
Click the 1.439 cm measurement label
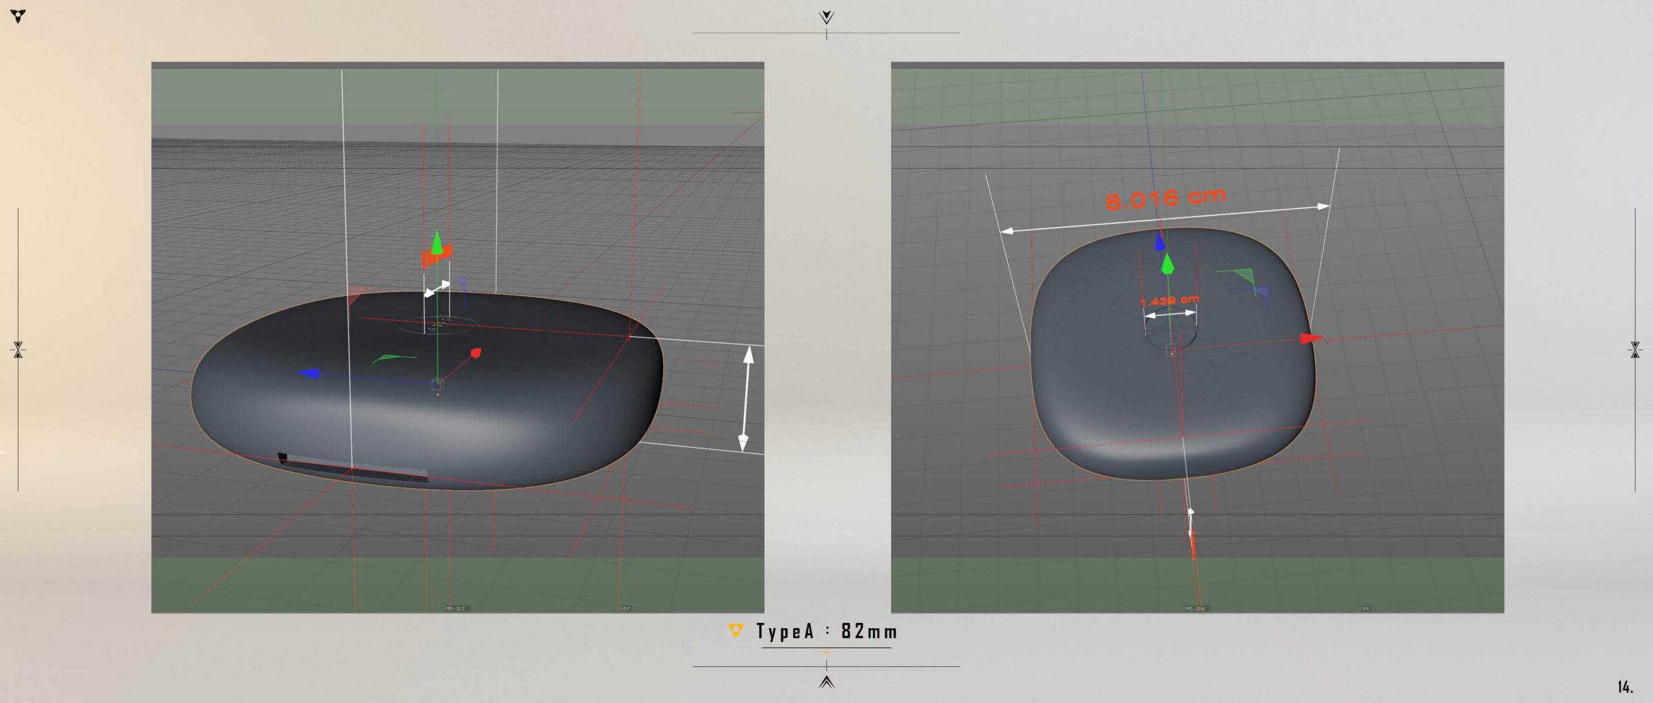click(x=1169, y=301)
